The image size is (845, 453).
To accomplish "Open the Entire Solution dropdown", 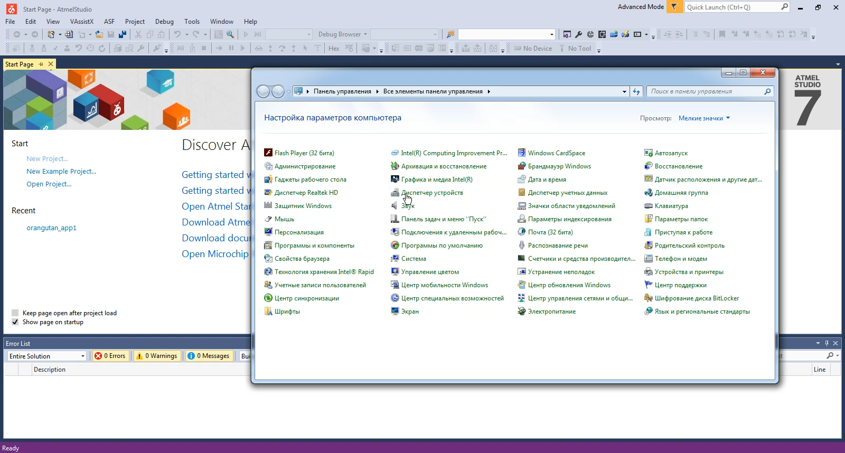I will 46,356.
